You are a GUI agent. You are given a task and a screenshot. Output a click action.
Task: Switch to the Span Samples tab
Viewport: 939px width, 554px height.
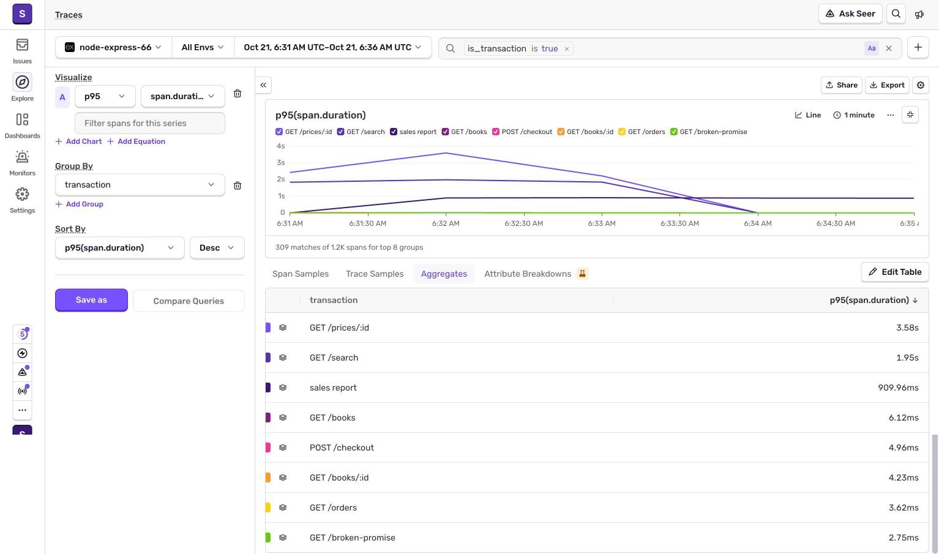301,274
